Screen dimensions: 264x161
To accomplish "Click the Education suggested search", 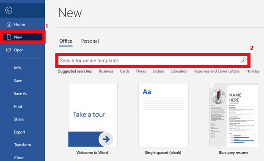I will pyautogui.click(x=179, y=71).
